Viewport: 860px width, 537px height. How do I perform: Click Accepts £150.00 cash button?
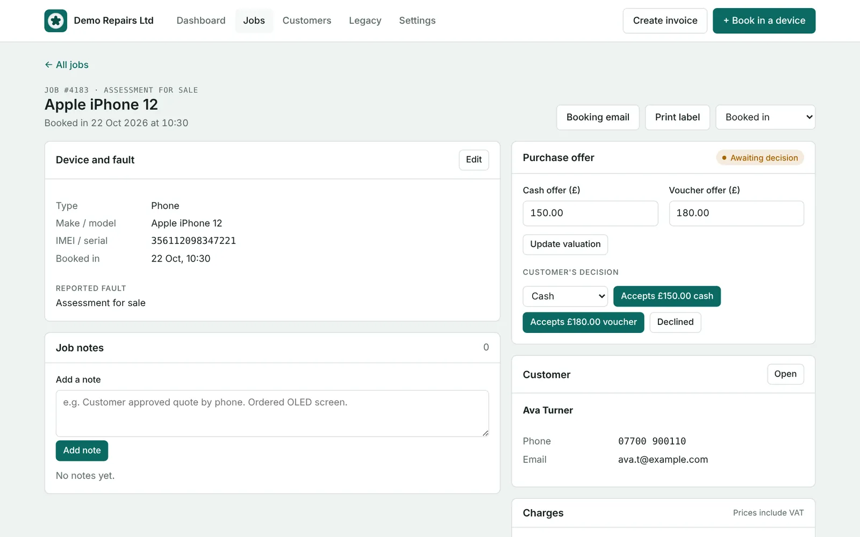pyautogui.click(x=667, y=296)
